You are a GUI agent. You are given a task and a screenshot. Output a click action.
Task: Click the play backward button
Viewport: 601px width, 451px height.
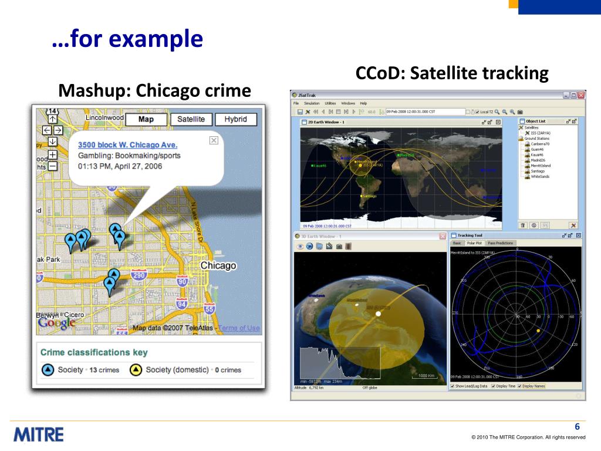pyautogui.click(x=323, y=112)
